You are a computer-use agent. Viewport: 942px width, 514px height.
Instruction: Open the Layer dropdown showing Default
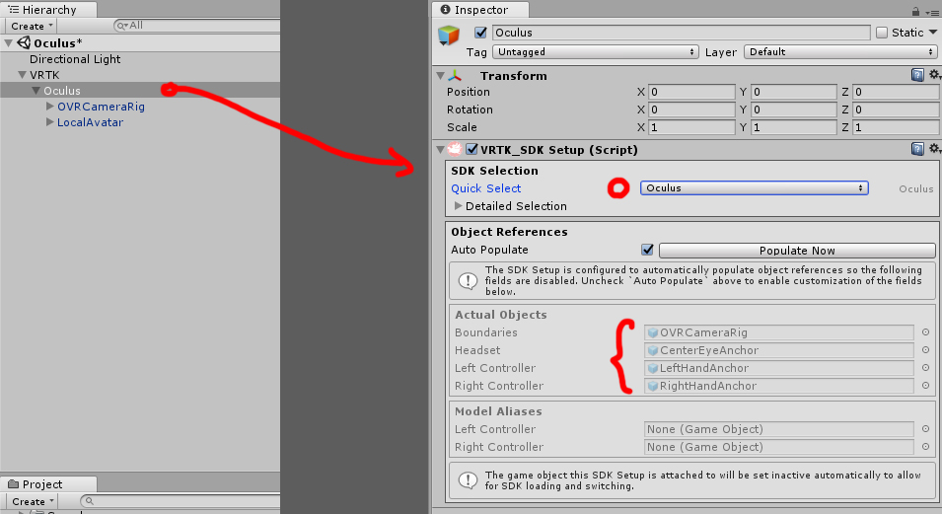click(x=840, y=51)
